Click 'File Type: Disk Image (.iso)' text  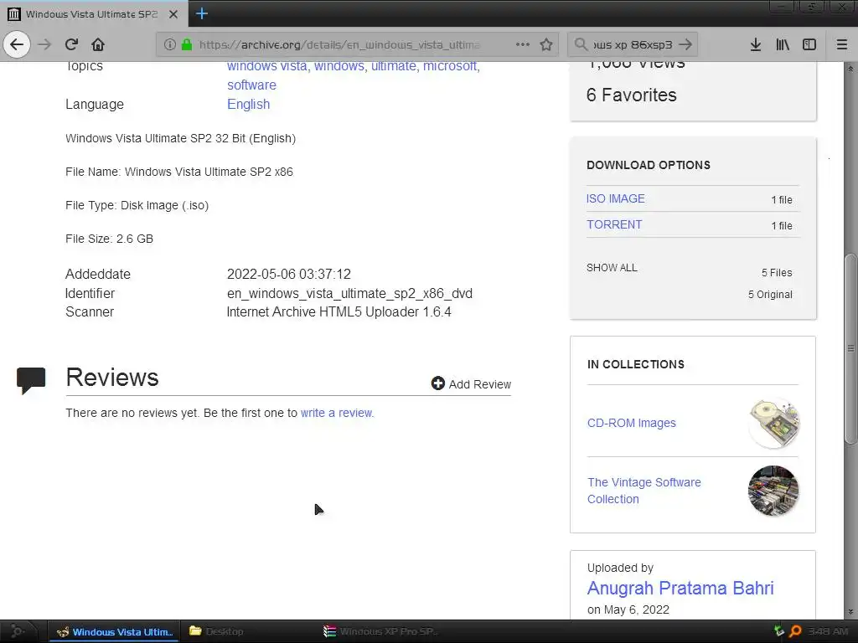[137, 206]
